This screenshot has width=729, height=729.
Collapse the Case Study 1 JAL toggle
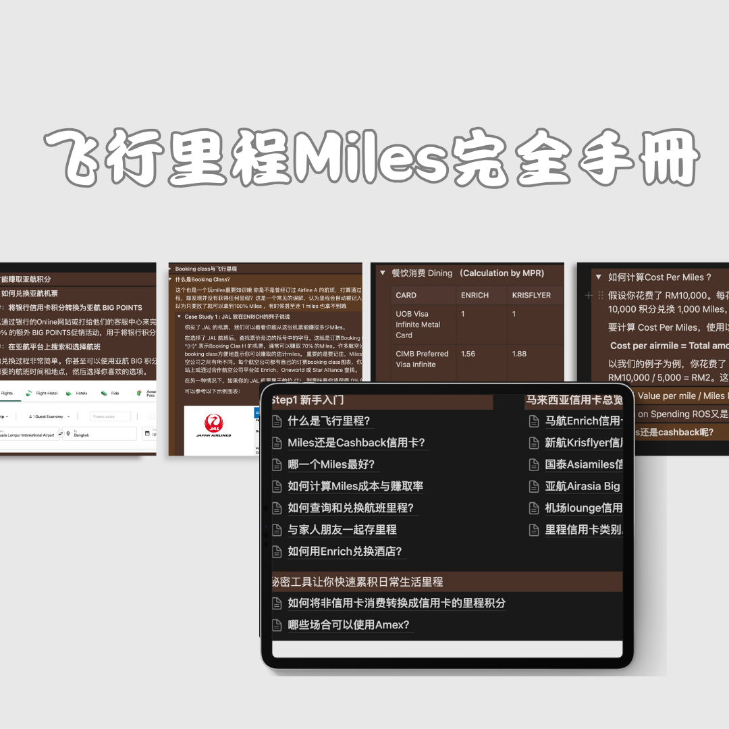[x=179, y=317]
